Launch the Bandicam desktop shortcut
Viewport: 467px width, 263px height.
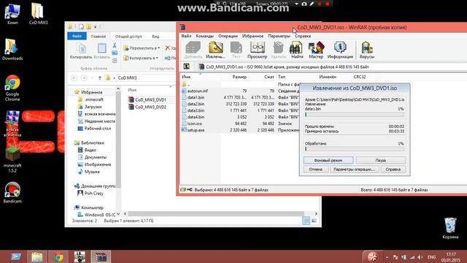(x=12, y=192)
